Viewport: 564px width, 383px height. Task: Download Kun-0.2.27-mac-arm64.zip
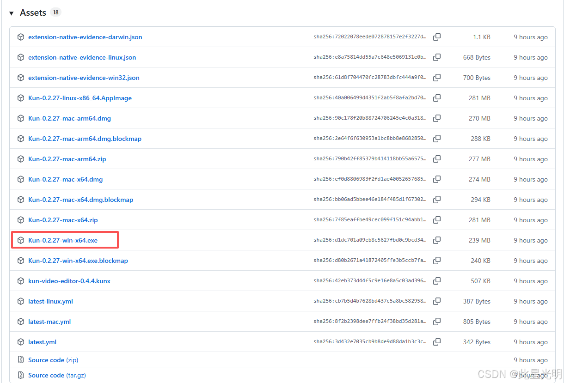coord(67,159)
